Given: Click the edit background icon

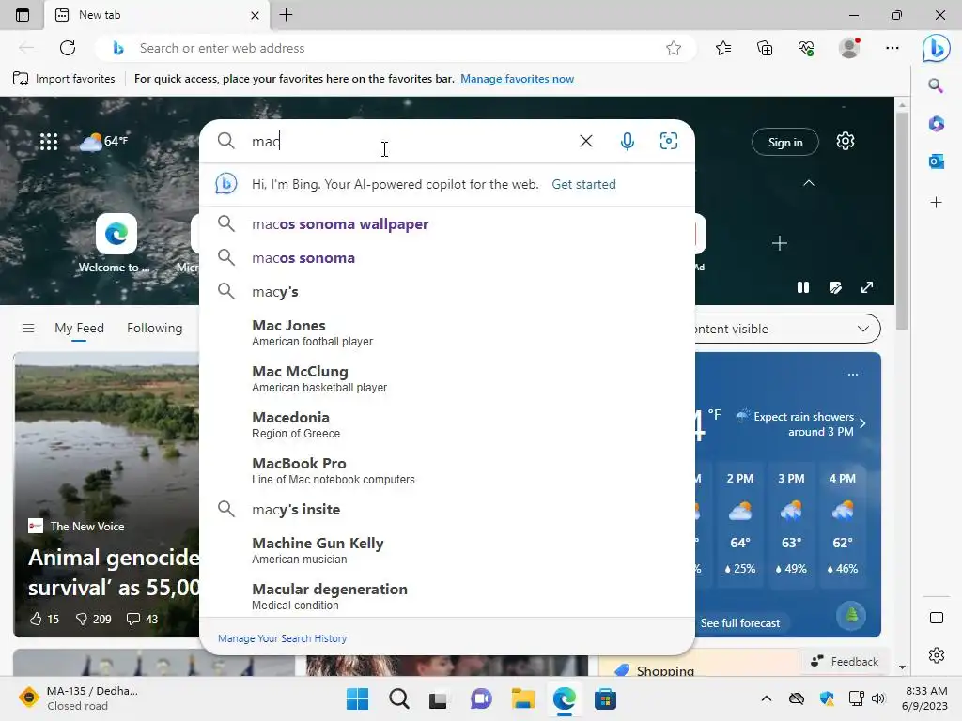Looking at the screenshot, I should (835, 287).
